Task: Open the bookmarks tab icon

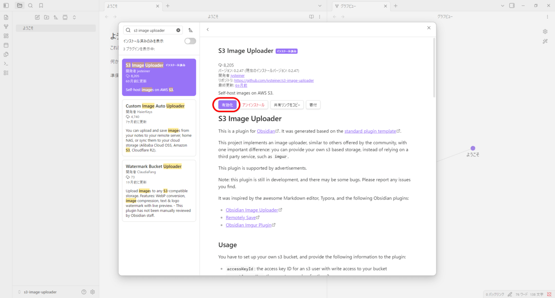Action: coord(41,6)
